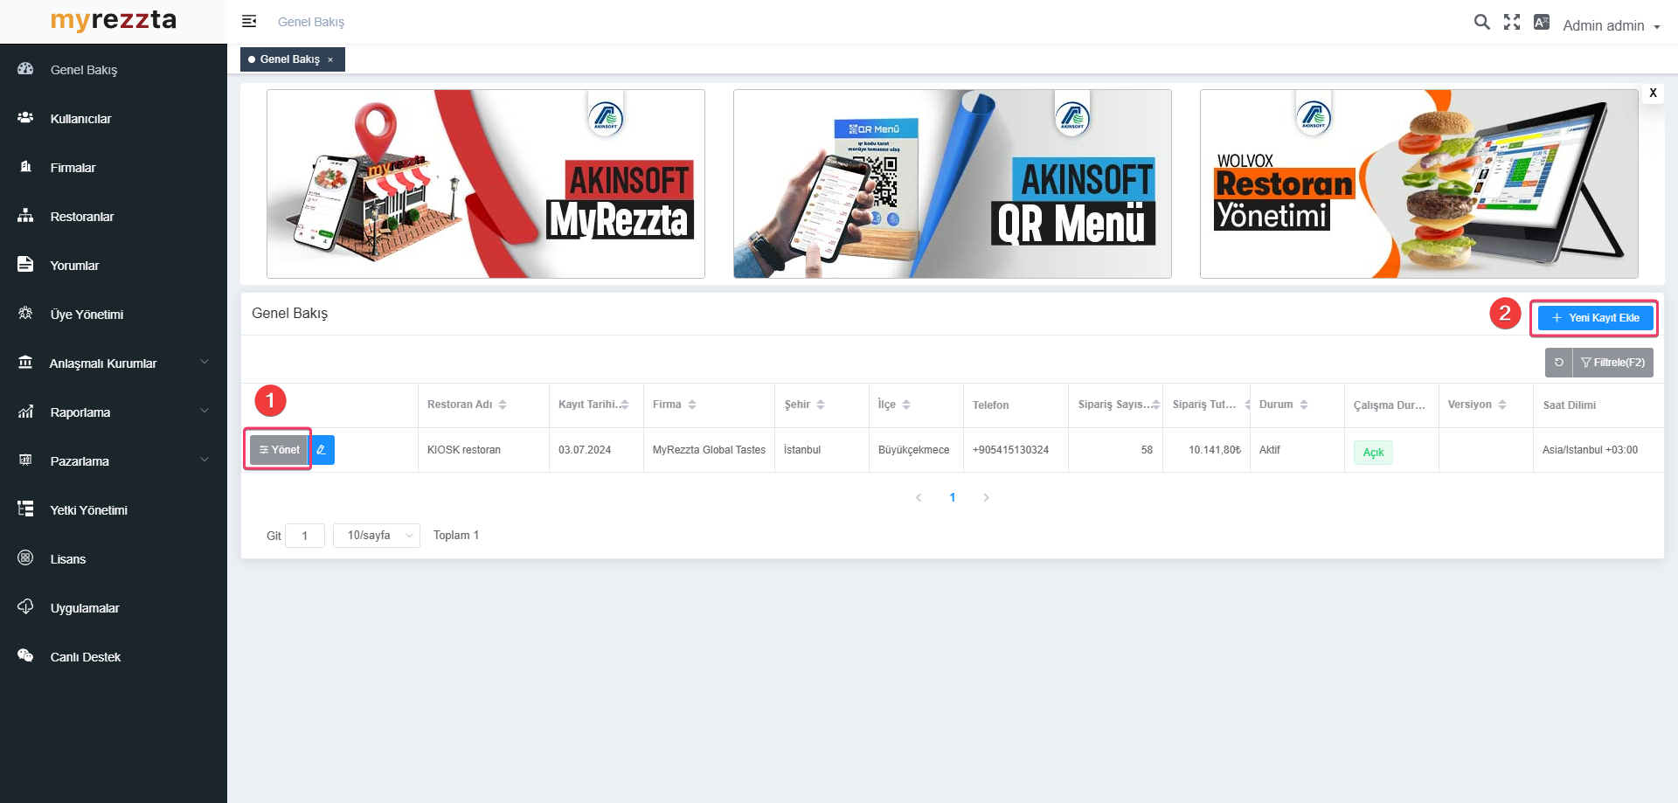Click the edit pencil icon for KIOSK restoran

click(x=322, y=450)
